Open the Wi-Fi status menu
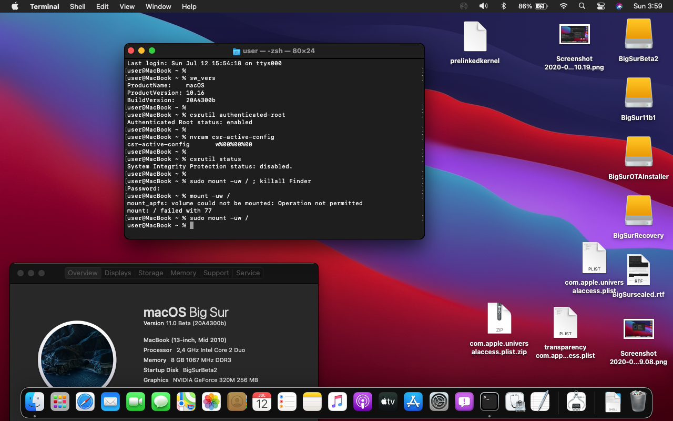 (x=564, y=6)
